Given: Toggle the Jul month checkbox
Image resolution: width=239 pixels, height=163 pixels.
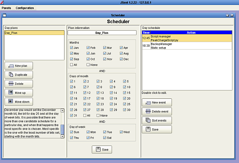Looking at the screenshot, I should pyautogui.click(x=105, y=53).
